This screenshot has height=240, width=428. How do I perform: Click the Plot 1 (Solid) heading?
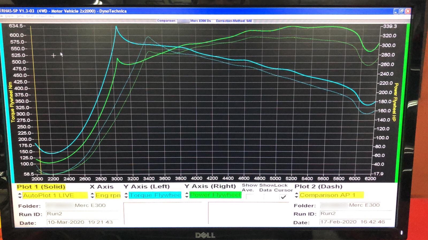[x=41, y=187]
